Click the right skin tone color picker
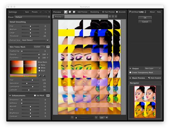170x129 pixels. click(x=30, y=67)
